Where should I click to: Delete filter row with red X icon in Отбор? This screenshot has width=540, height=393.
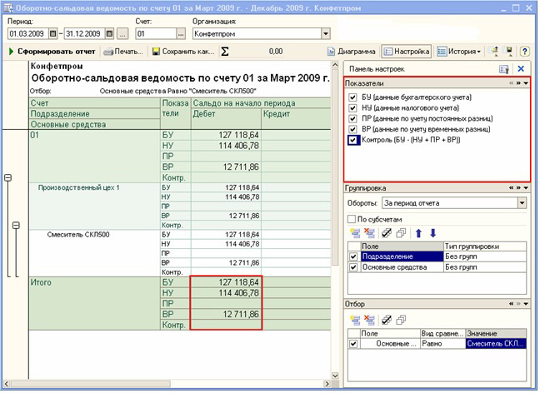click(x=369, y=320)
